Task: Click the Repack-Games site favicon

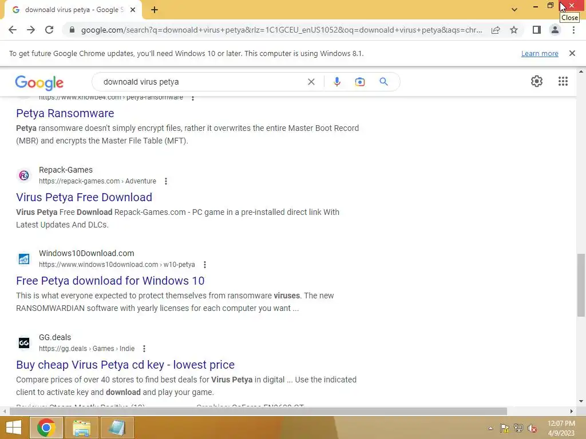Action: click(24, 175)
